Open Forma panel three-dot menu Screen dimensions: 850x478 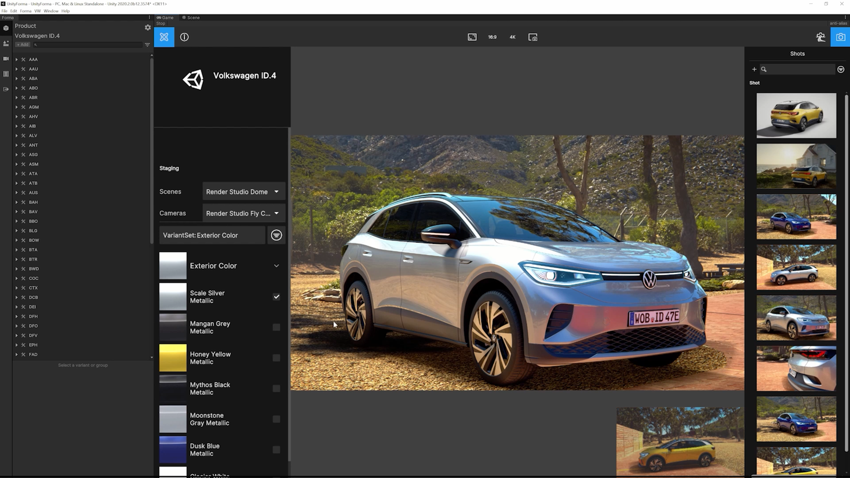149,17
